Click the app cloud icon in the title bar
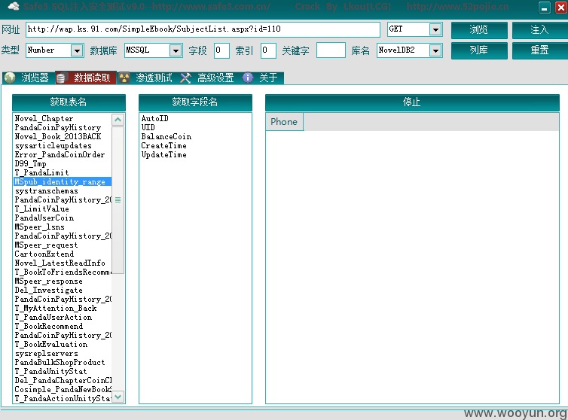The height and width of the screenshot is (420, 568). [14, 6]
